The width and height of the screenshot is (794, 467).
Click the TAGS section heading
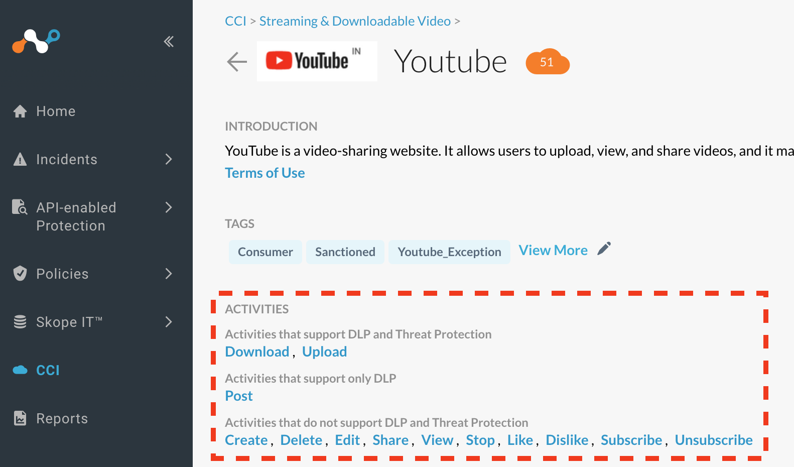239,223
